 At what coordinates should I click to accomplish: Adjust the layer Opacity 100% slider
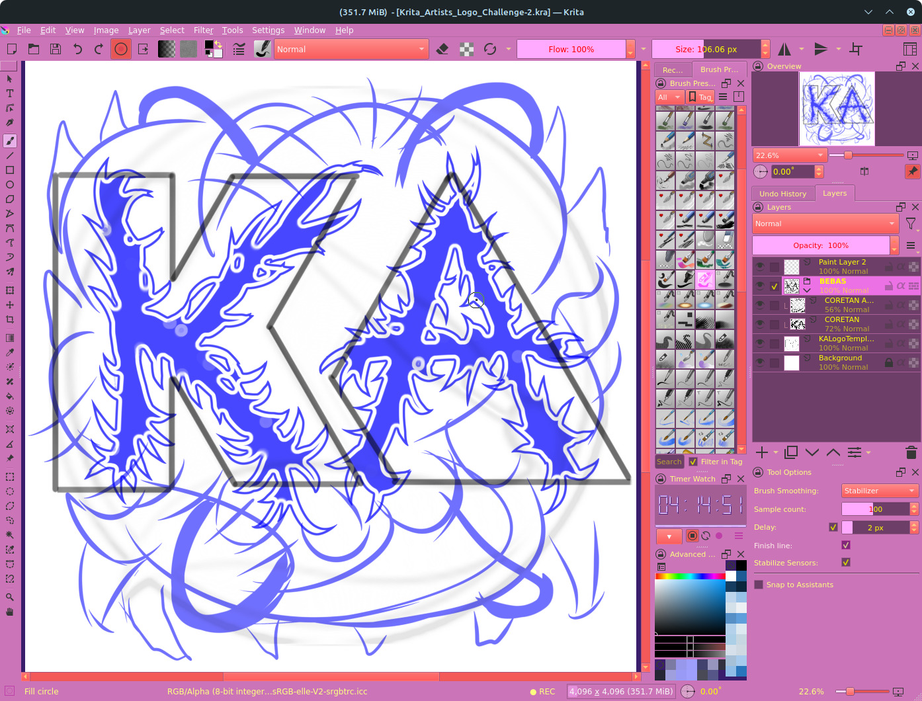click(821, 245)
